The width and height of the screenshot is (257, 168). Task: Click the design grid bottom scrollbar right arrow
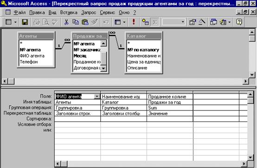(x=244, y=164)
